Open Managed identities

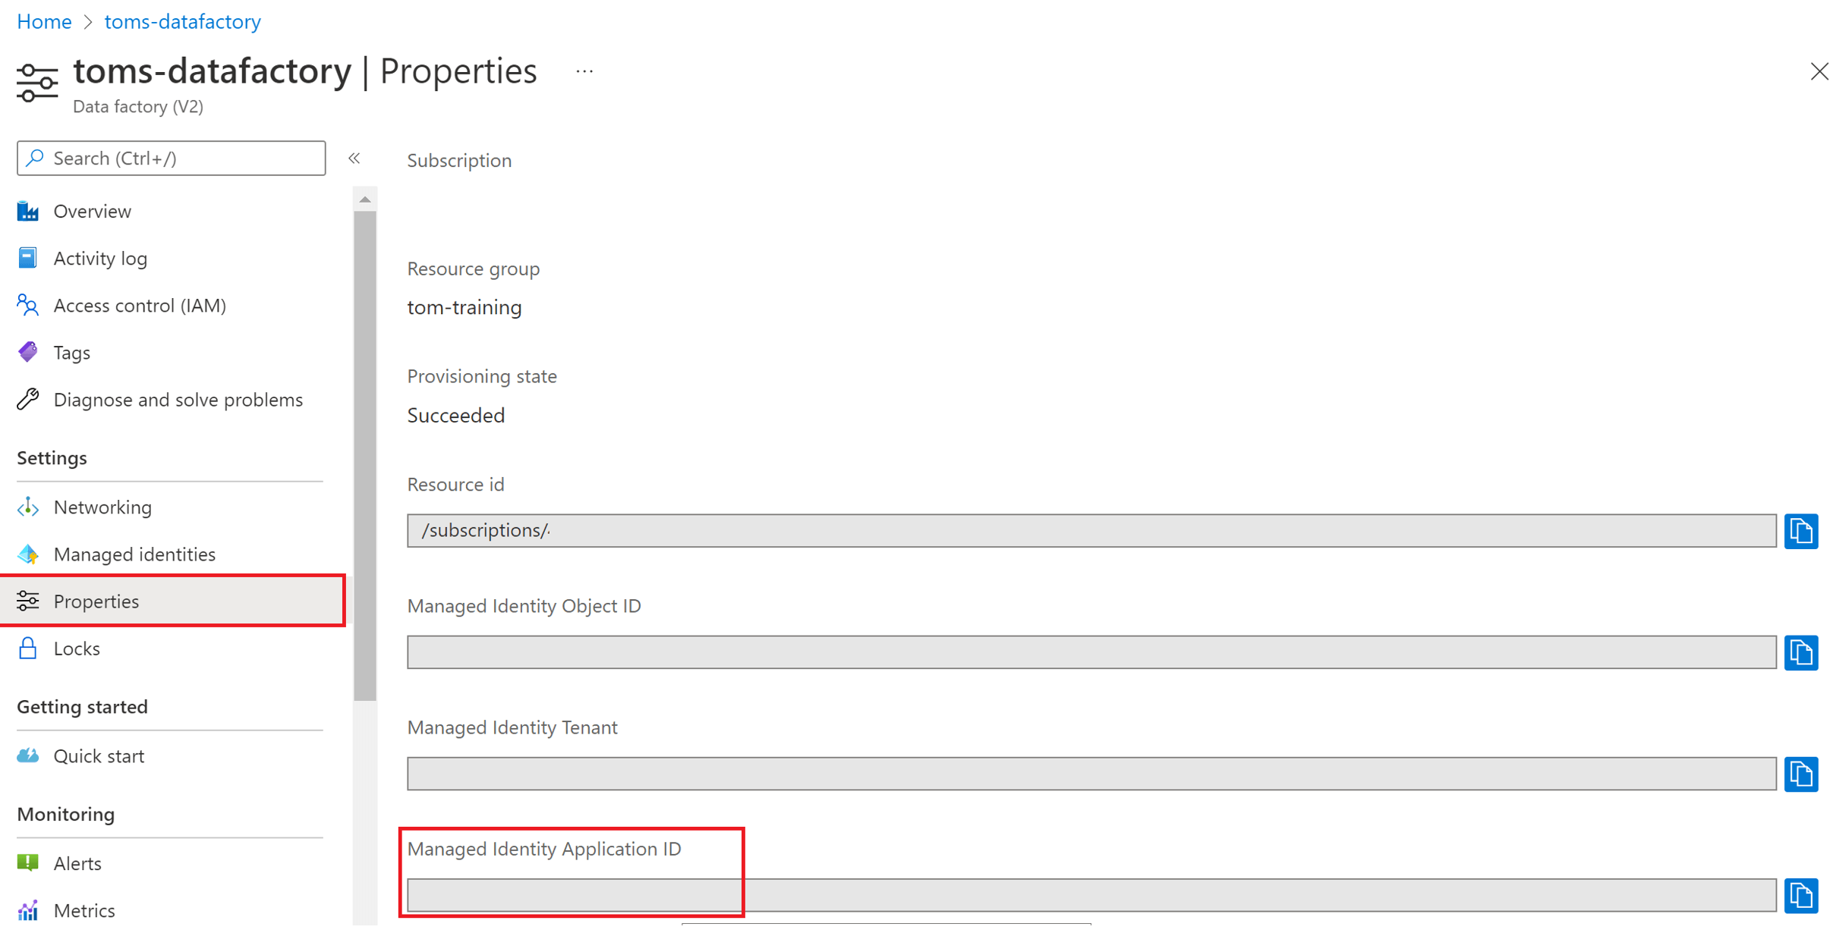coord(134,554)
